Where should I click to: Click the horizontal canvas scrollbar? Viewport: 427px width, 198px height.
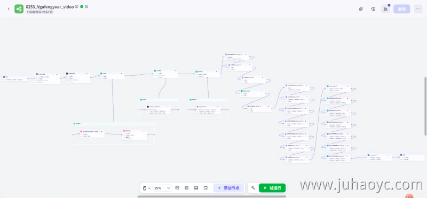pyautogui.click(x=212, y=196)
